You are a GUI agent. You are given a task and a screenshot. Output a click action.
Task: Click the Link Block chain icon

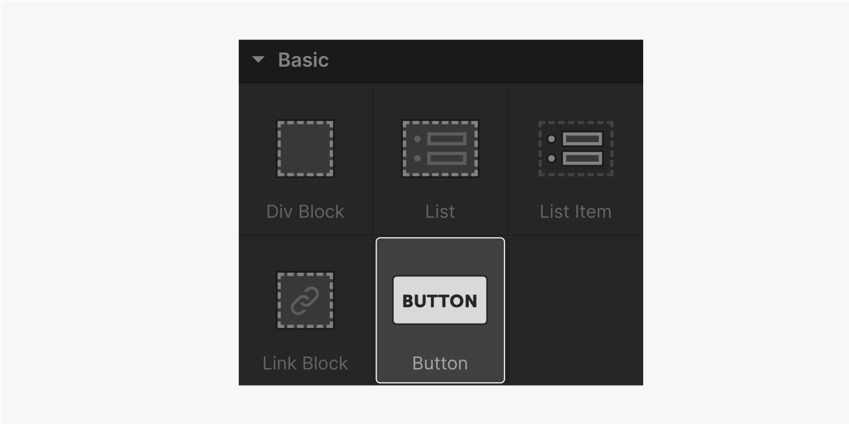point(305,300)
